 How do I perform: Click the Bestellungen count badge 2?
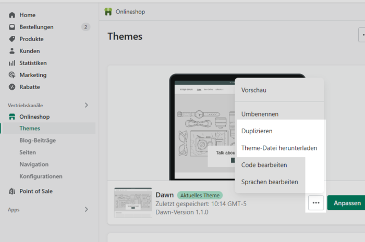coord(86,27)
